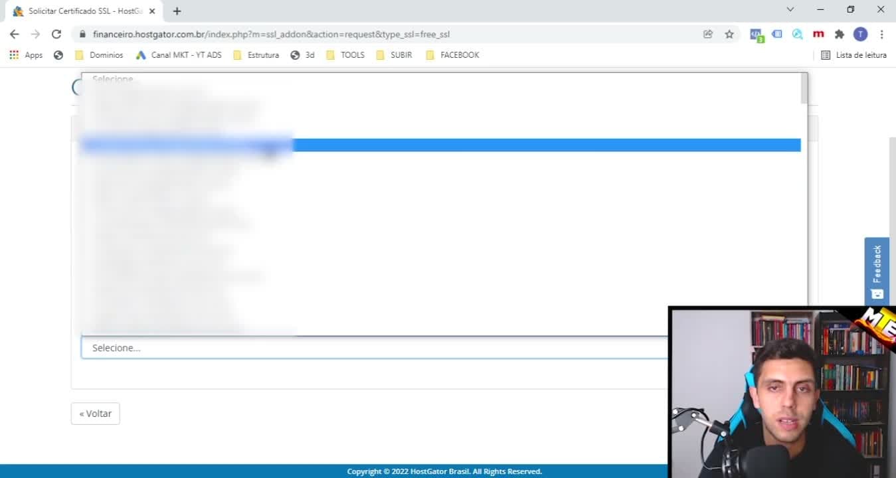Open the user profile avatar icon
Viewport: 896px width, 478px height.
(860, 34)
